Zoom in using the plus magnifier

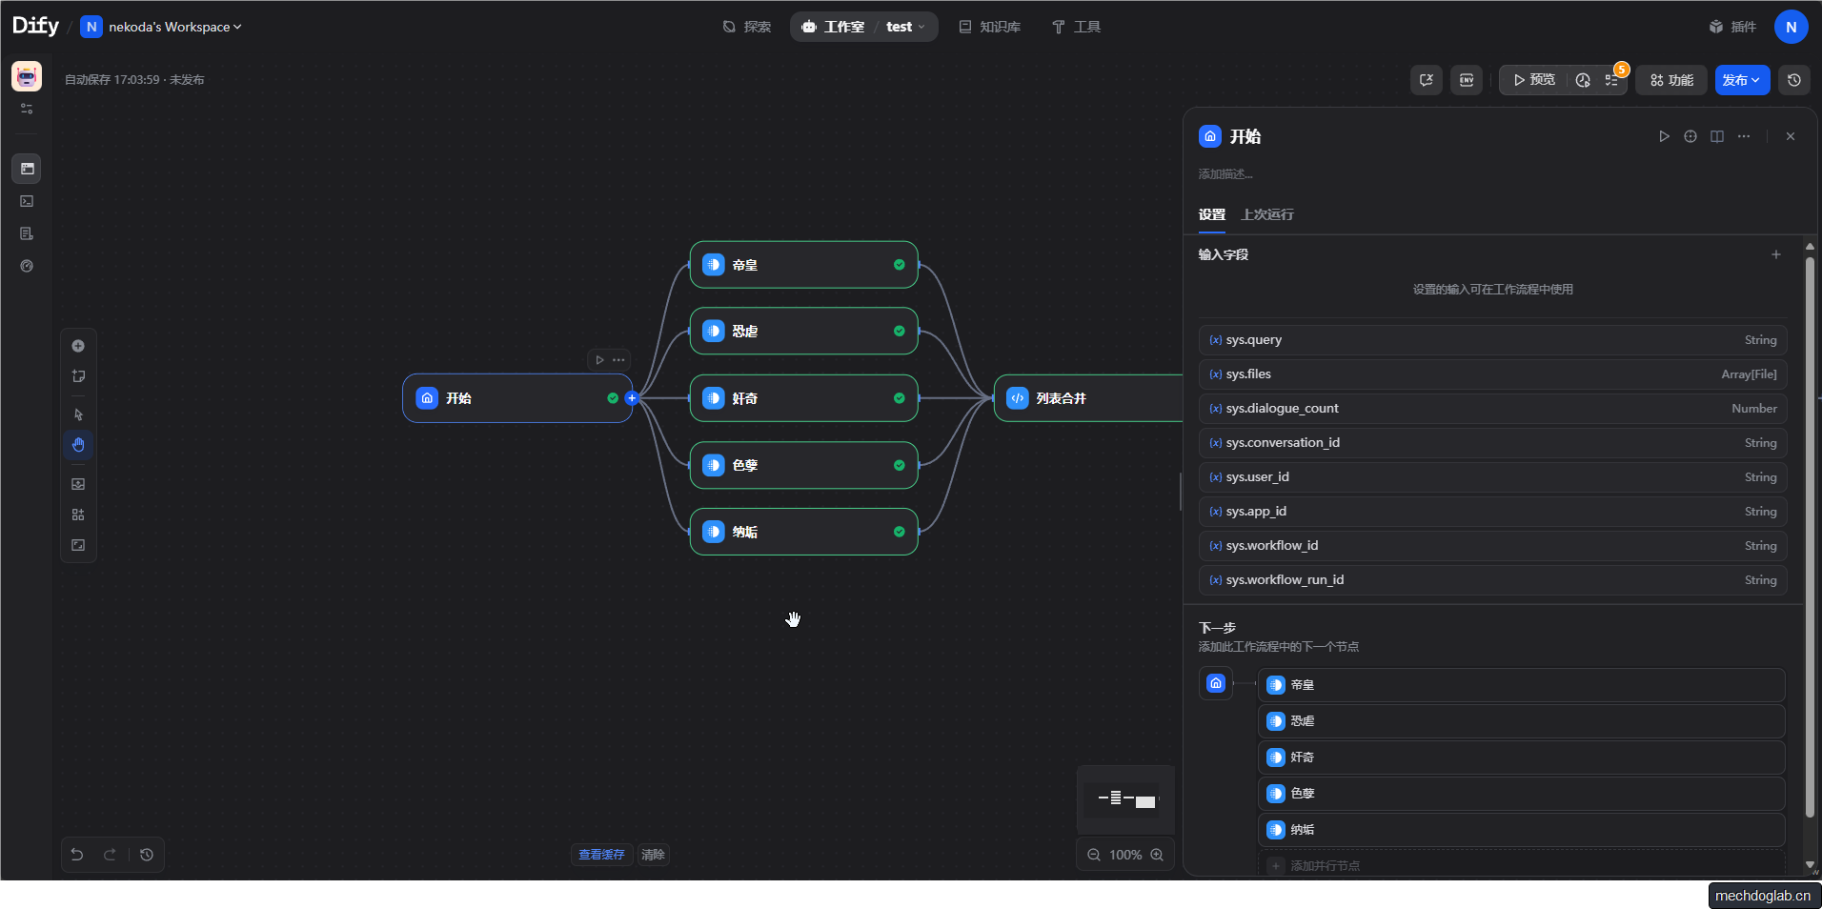pos(1157,855)
